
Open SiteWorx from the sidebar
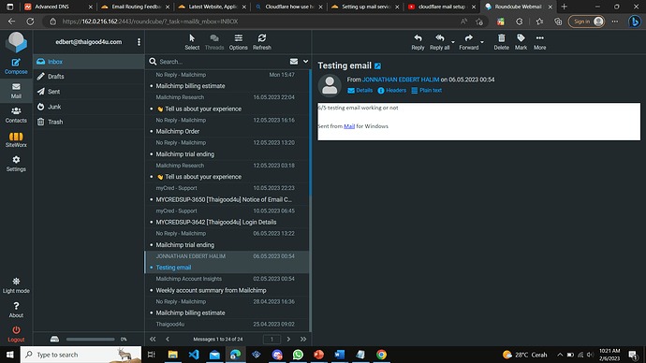[x=16, y=139]
